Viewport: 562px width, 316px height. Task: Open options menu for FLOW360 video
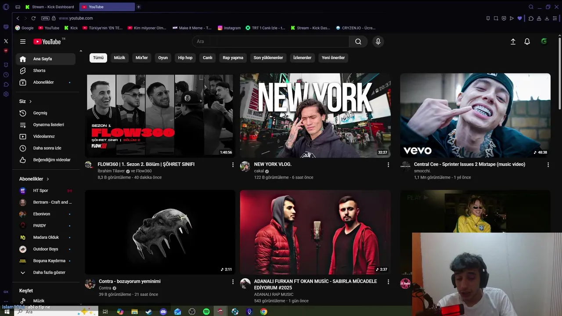click(233, 165)
